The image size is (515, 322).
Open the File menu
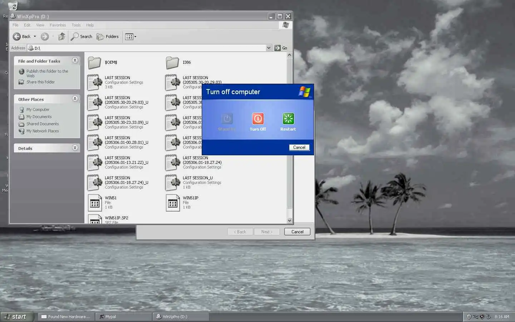[x=15, y=25]
